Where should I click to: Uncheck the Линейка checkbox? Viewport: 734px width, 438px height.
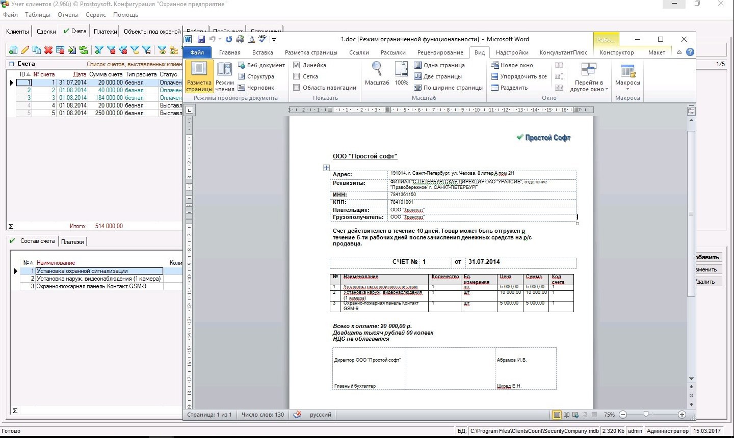(x=297, y=65)
